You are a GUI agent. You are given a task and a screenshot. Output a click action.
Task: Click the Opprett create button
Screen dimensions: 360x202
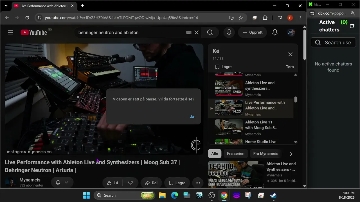coord(253,33)
